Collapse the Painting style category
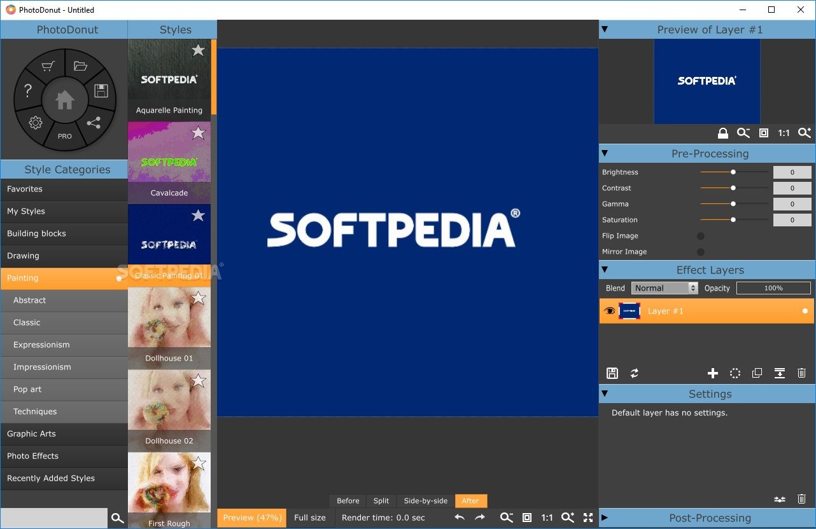 pyautogui.click(x=64, y=278)
